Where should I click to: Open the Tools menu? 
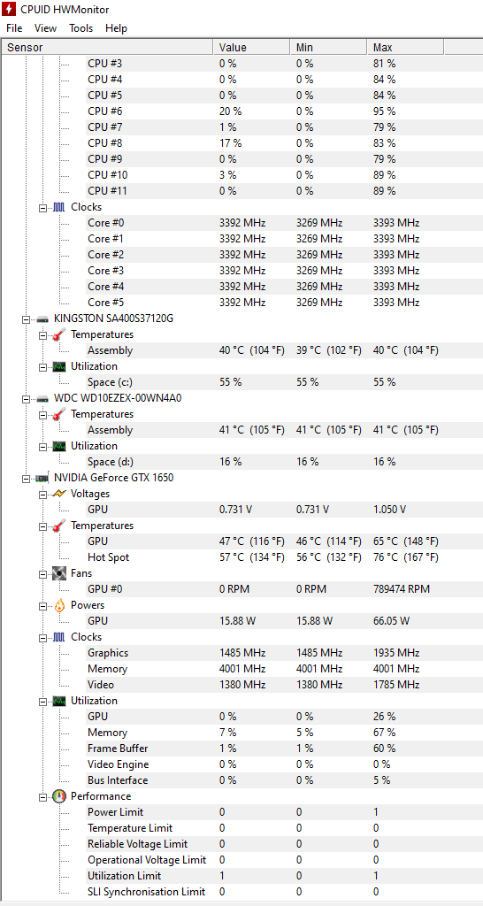(80, 28)
